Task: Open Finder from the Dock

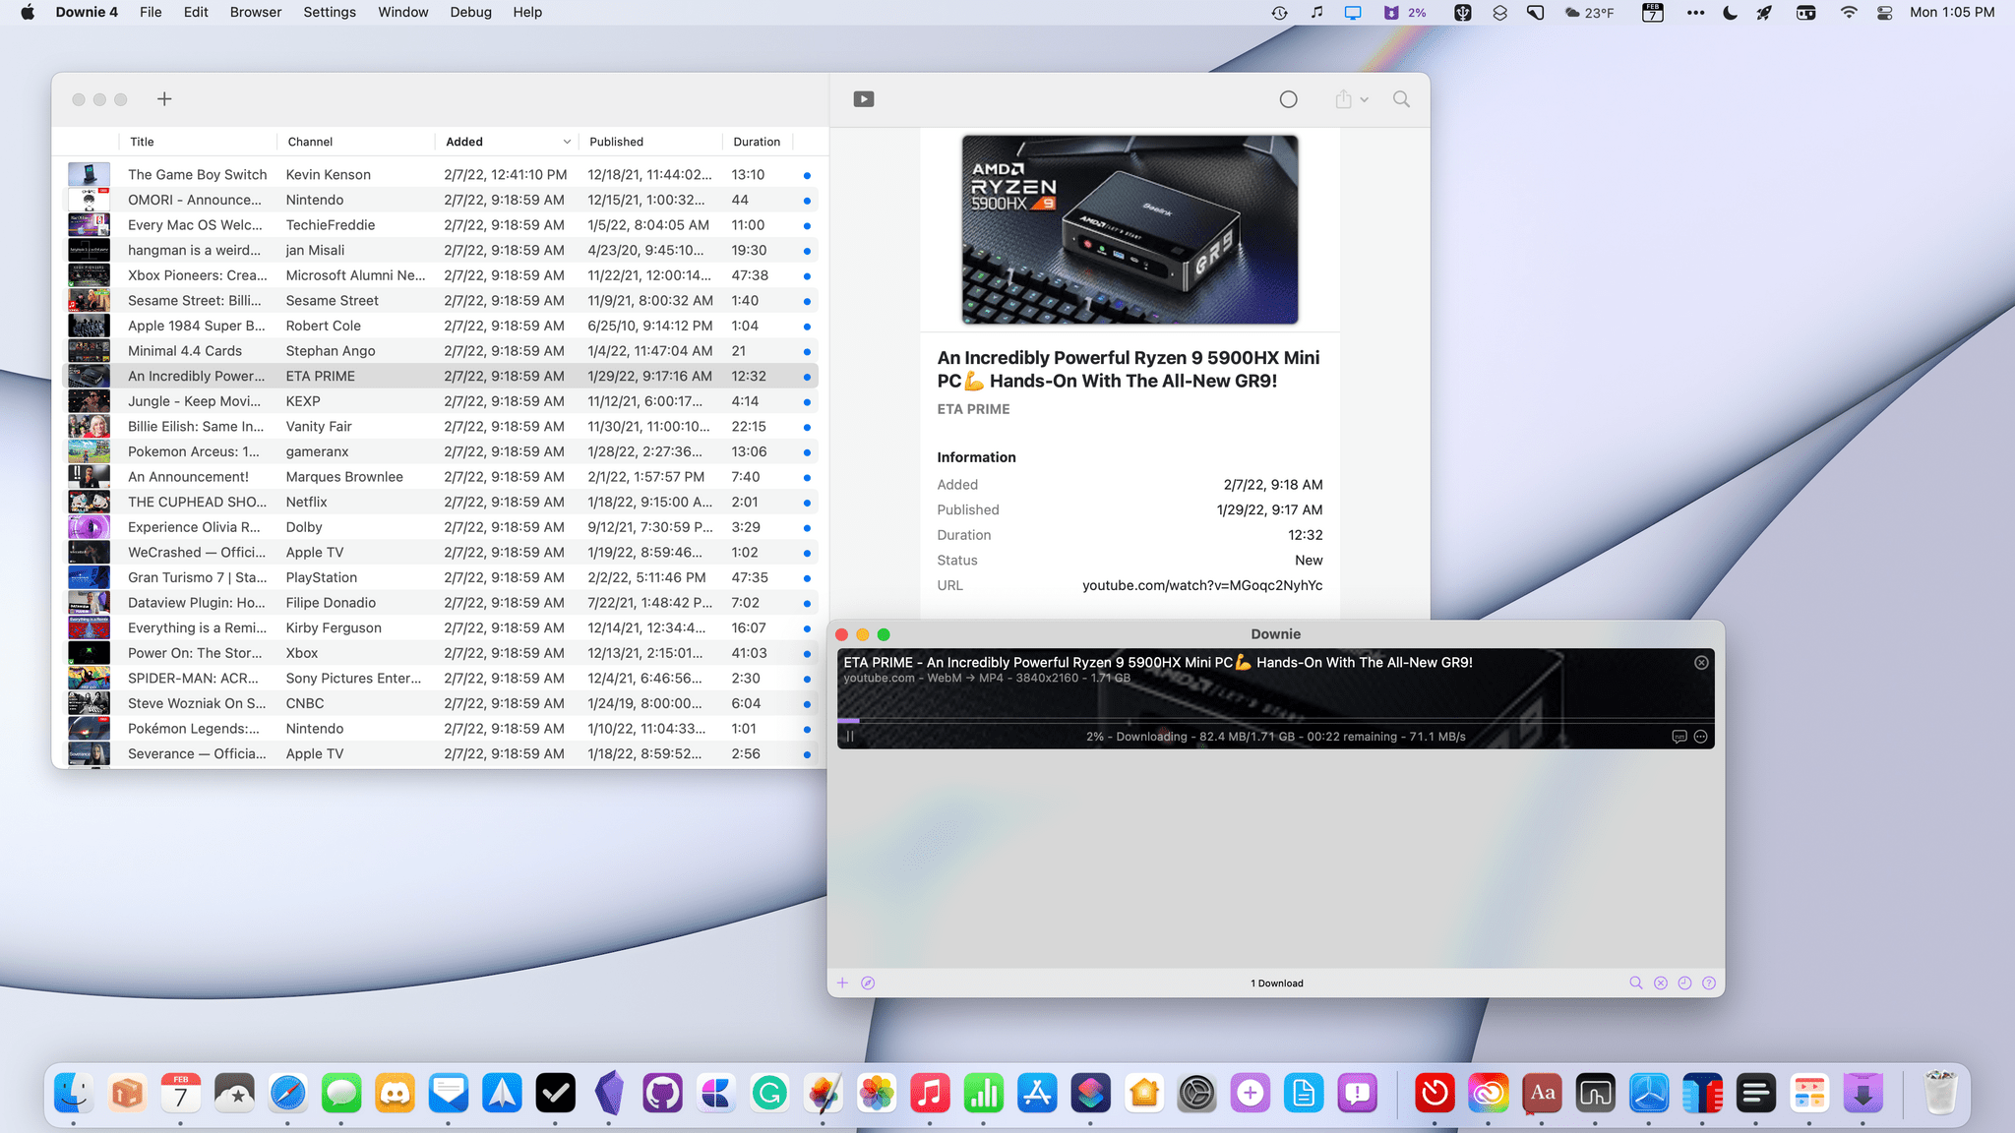Action: tap(73, 1093)
